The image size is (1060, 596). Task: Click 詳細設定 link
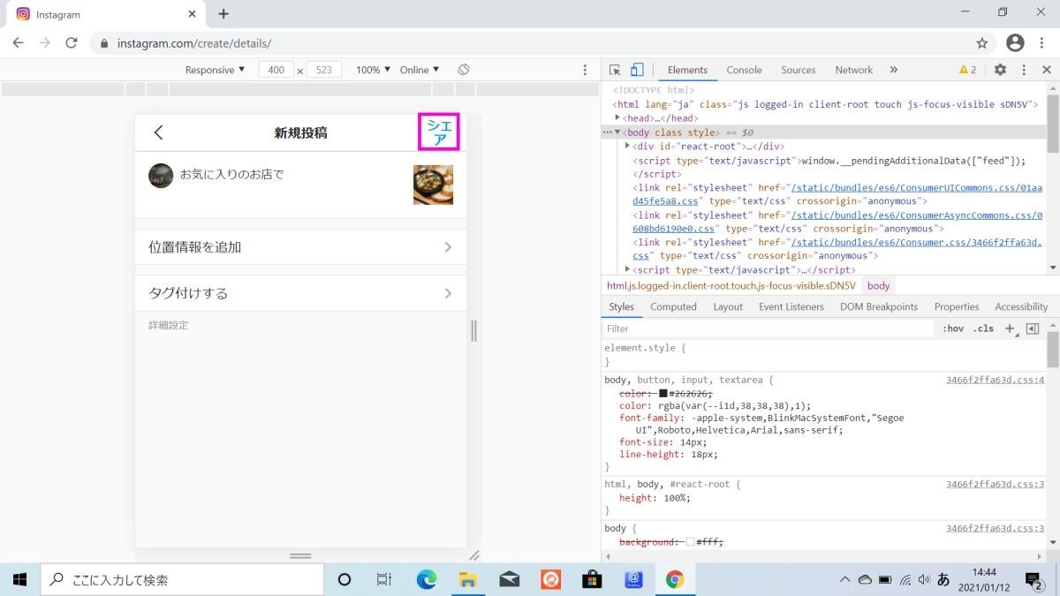click(x=168, y=325)
